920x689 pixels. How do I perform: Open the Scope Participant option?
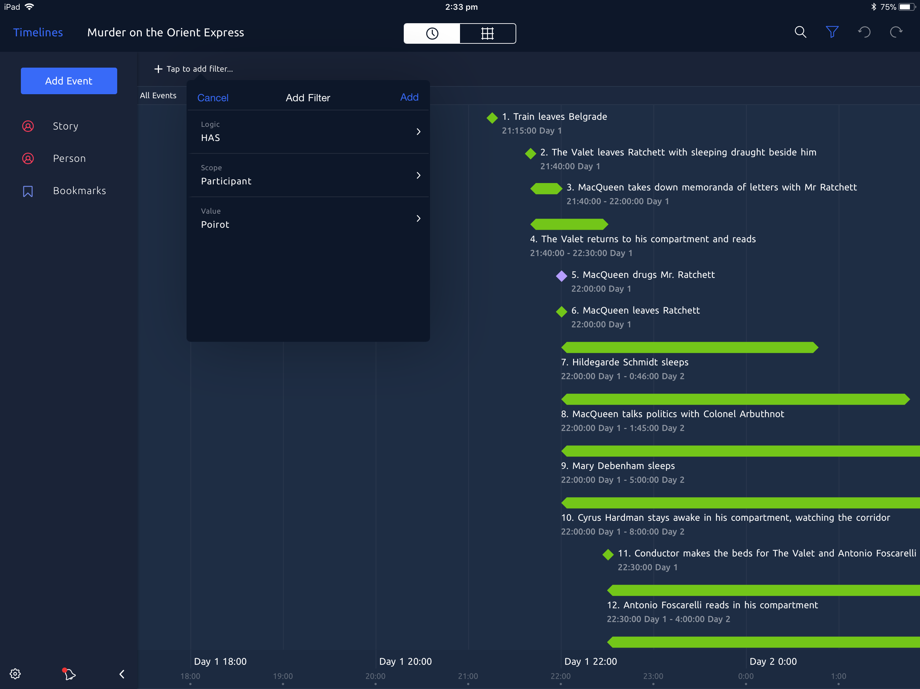tap(308, 175)
